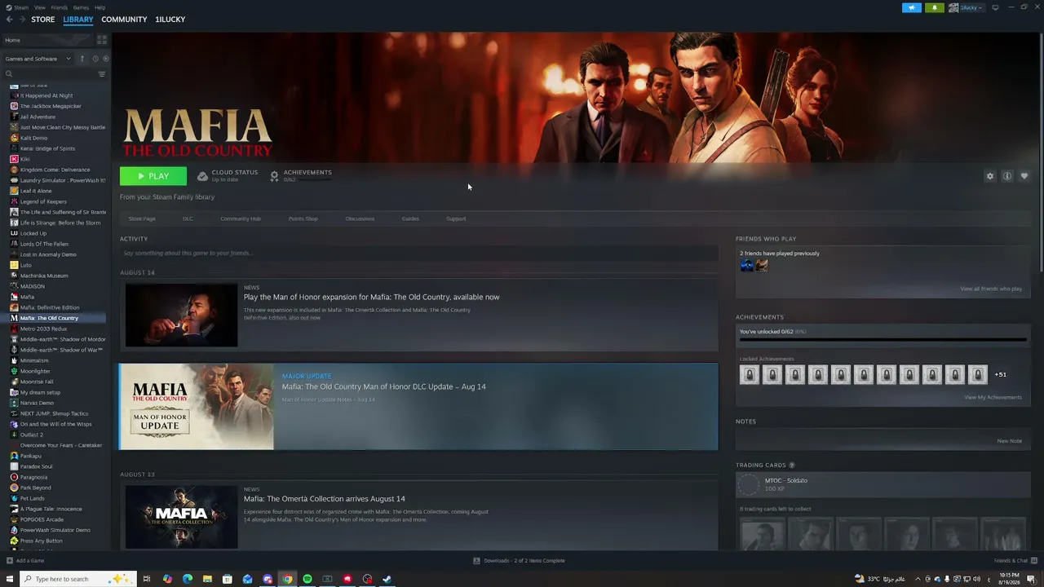This screenshot has width=1044, height=587.
Task: Open the Store Page link
Action: tap(142, 218)
